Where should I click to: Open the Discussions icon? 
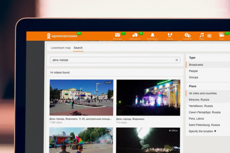(135, 35)
